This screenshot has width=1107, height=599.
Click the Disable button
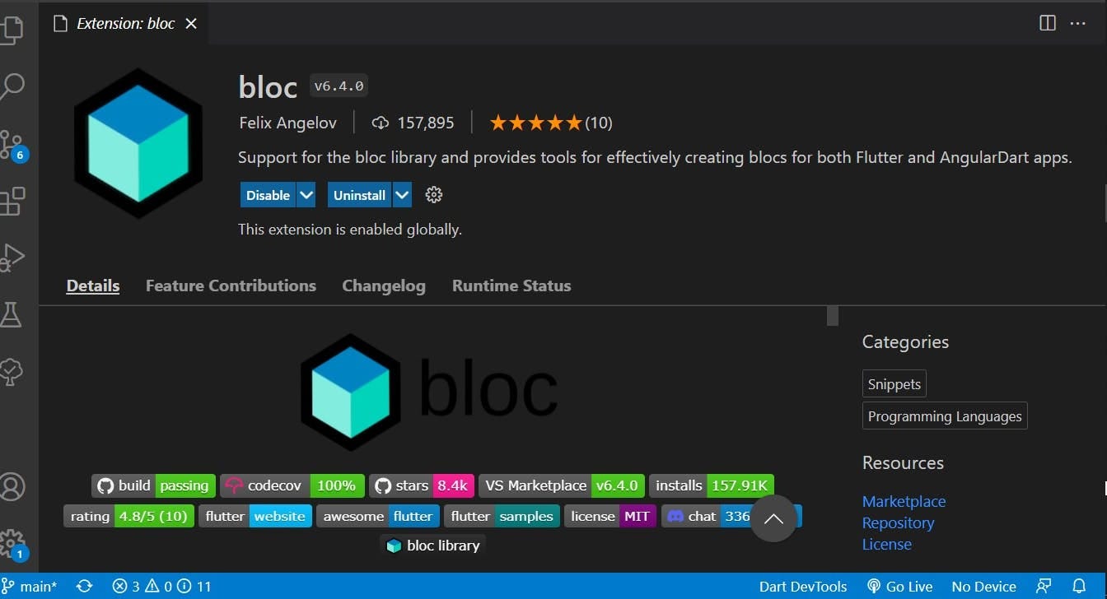268,195
